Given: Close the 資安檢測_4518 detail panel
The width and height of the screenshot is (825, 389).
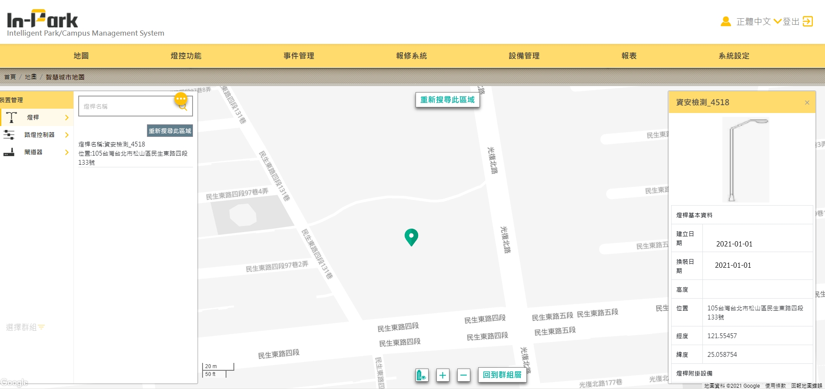Looking at the screenshot, I should click(807, 103).
